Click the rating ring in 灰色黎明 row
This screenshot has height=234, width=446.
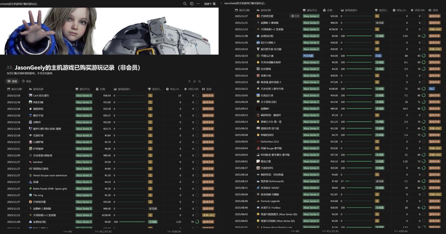pos(423,69)
